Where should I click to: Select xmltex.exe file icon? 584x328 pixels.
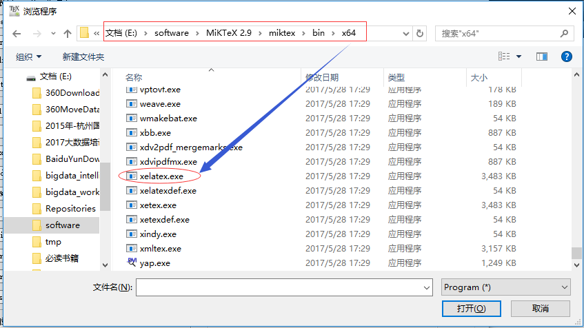click(132, 248)
